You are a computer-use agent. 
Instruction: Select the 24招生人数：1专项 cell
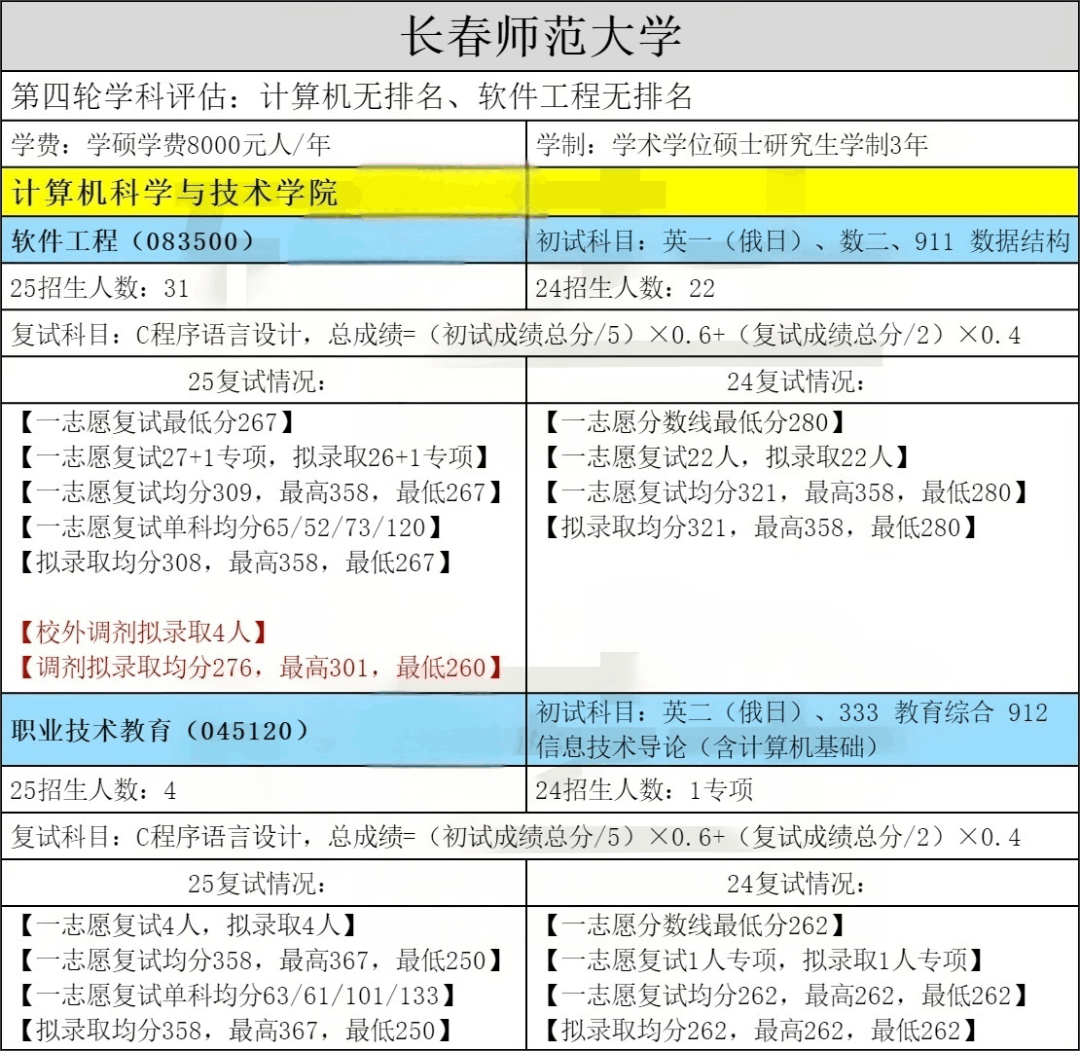[x=644, y=790]
